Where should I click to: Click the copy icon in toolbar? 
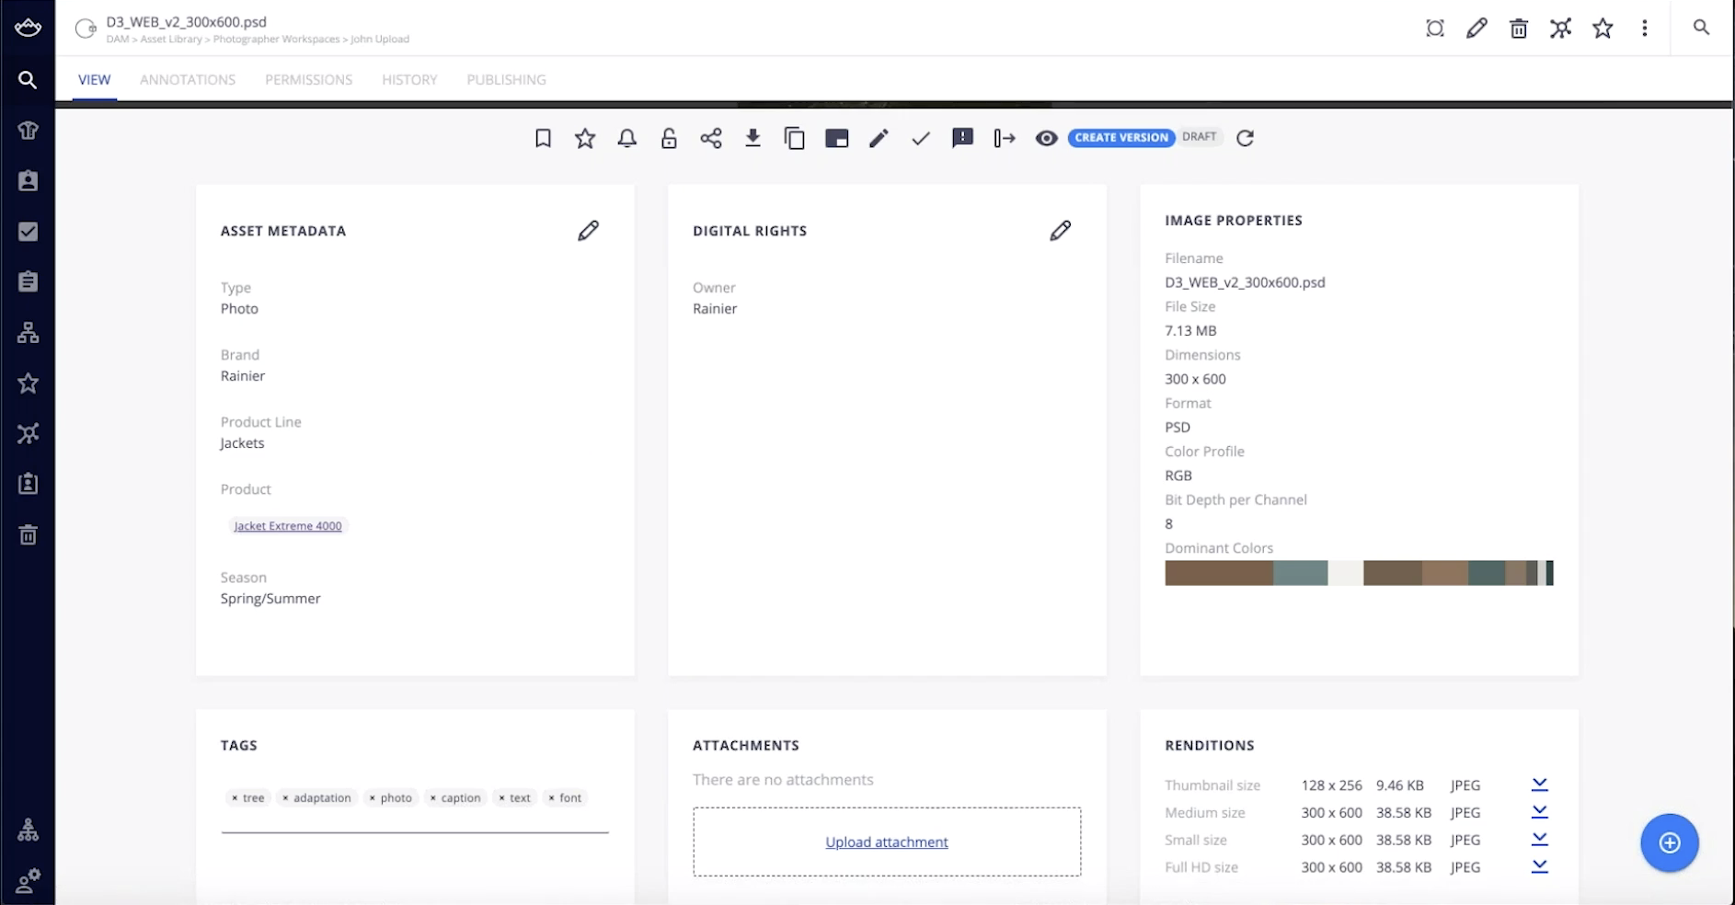794,138
